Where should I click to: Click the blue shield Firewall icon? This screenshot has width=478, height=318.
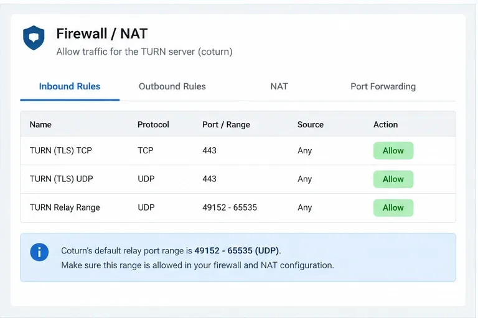(34, 38)
